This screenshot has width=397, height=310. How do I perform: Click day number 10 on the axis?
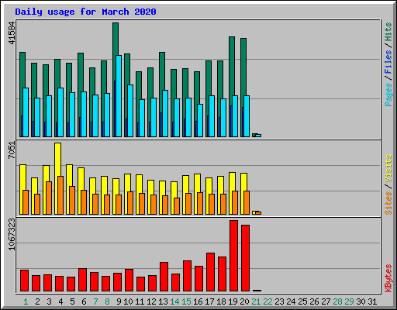tap(128, 301)
